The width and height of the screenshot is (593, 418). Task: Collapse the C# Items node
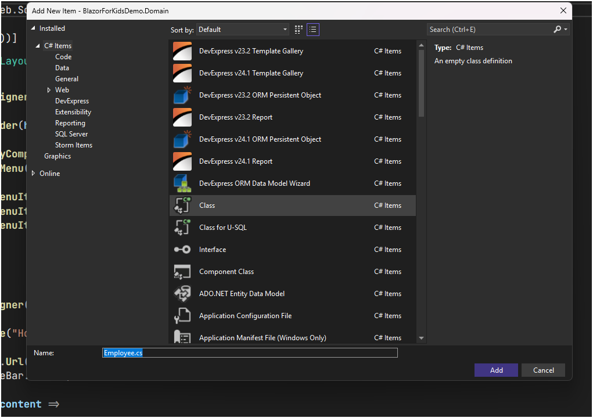38,46
